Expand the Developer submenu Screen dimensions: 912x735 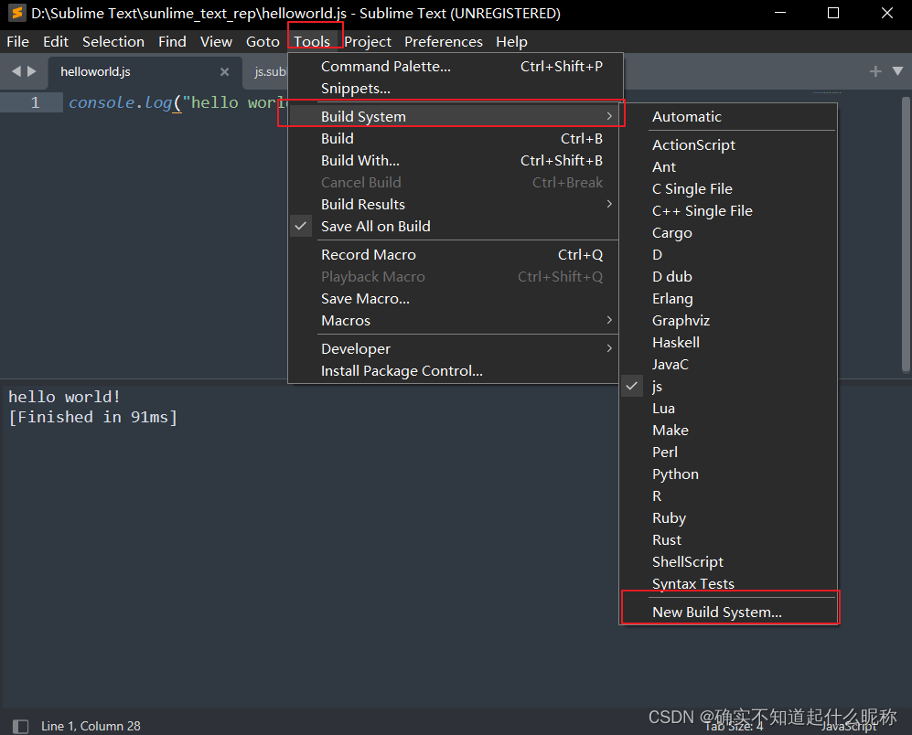pos(456,349)
